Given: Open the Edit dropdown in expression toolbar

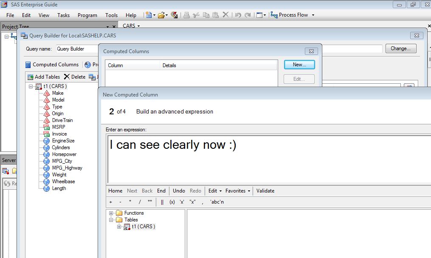Looking at the screenshot, I should (215, 191).
